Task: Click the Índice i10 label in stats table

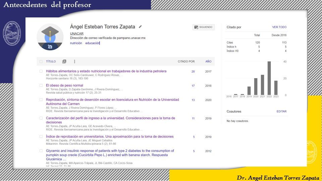Action: pyautogui.click(x=232, y=51)
